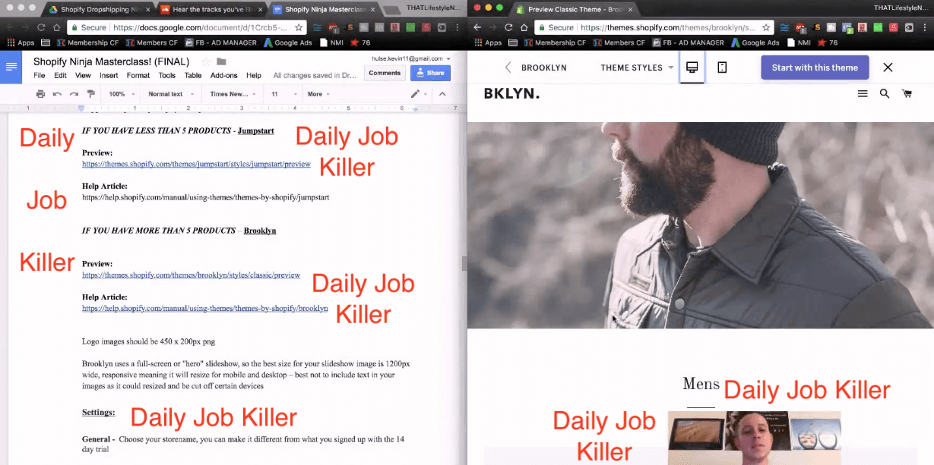Click Start with this theme button
The height and width of the screenshot is (465, 934).
[x=815, y=68]
